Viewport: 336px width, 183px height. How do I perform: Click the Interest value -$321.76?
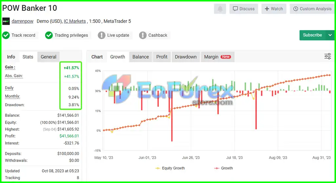coord(71,143)
